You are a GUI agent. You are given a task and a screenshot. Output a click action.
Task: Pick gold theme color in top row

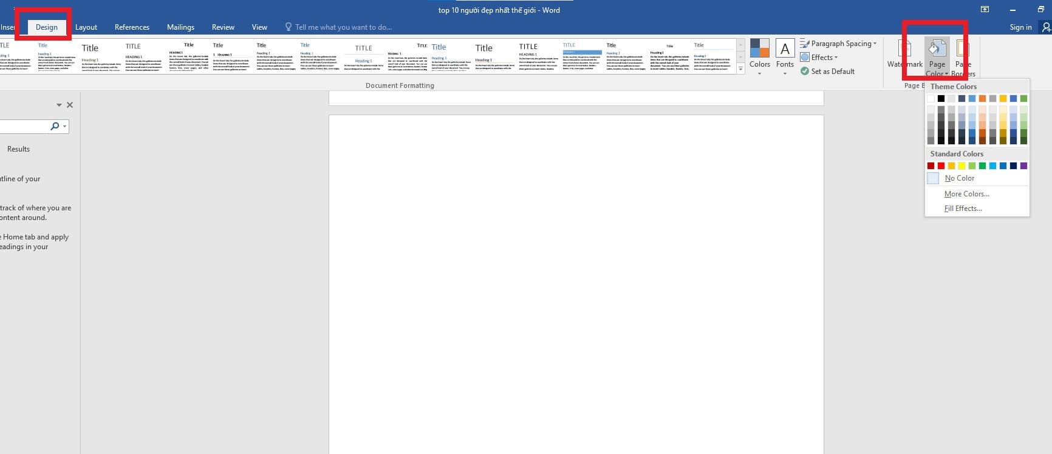click(1003, 98)
